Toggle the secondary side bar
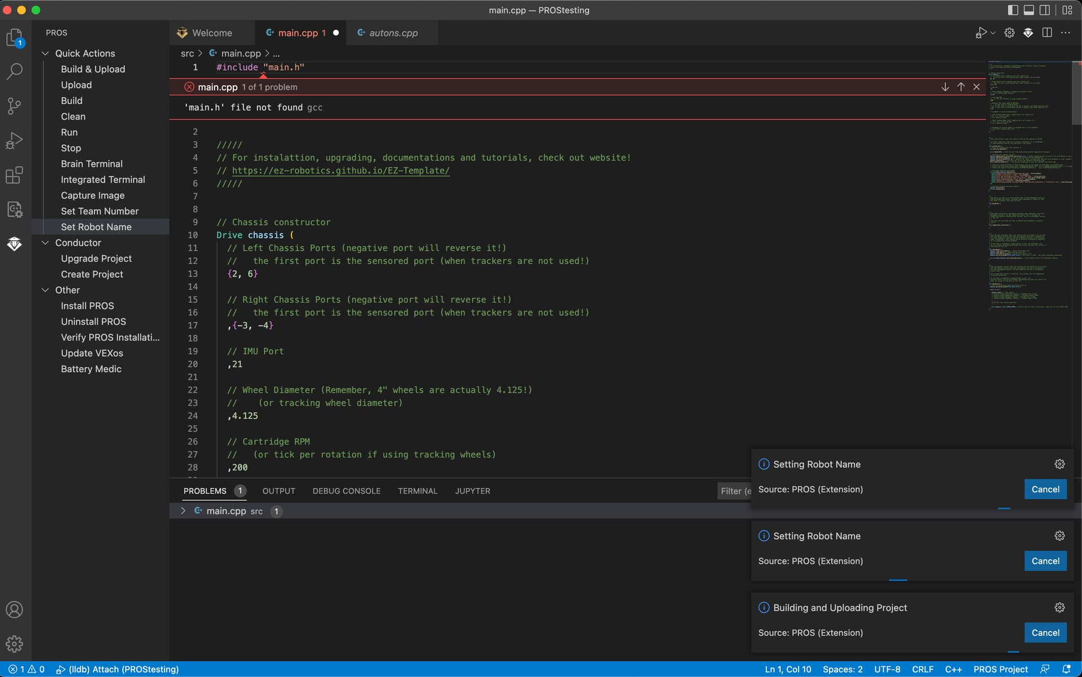 pyautogui.click(x=1045, y=10)
